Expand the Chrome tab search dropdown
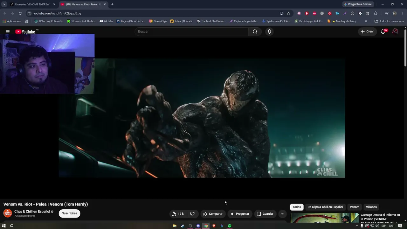 tap(4, 4)
